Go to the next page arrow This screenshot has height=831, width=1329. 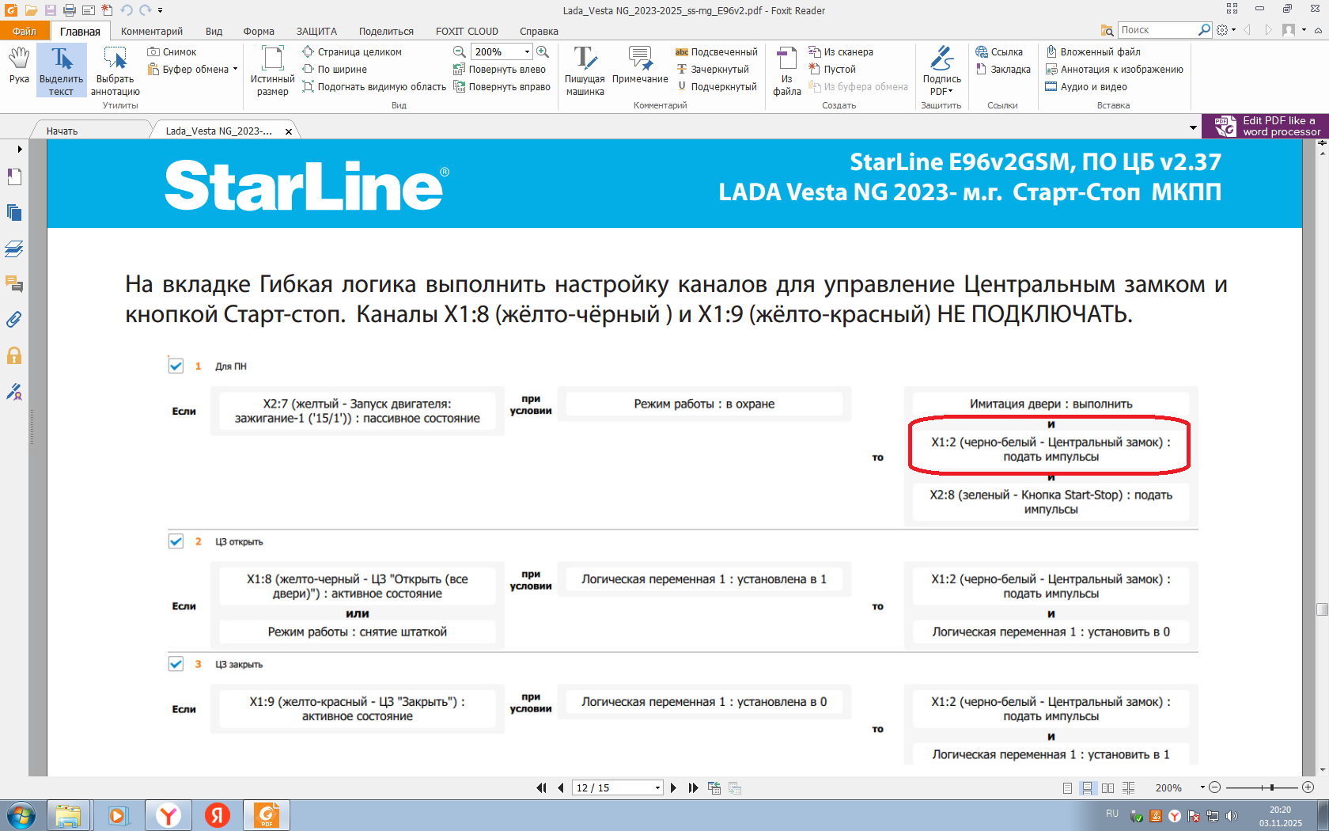(x=674, y=787)
